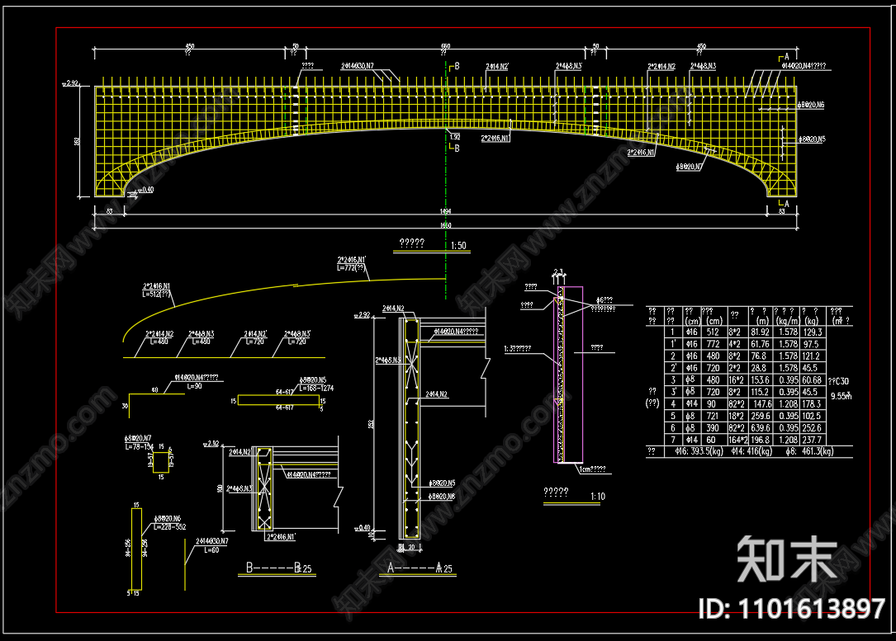
Task: Select the '196.8' table cell
Action: (760, 440)
